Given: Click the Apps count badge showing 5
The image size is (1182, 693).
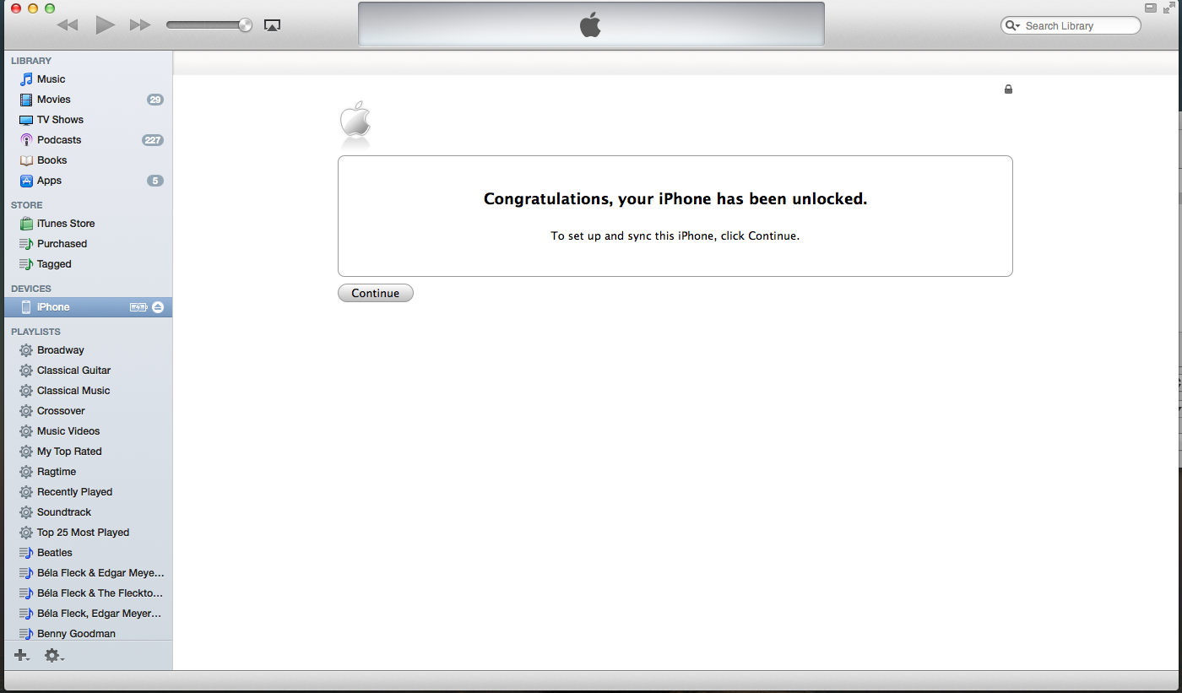Looking at the screenshot, I should (x=155, y=181).
